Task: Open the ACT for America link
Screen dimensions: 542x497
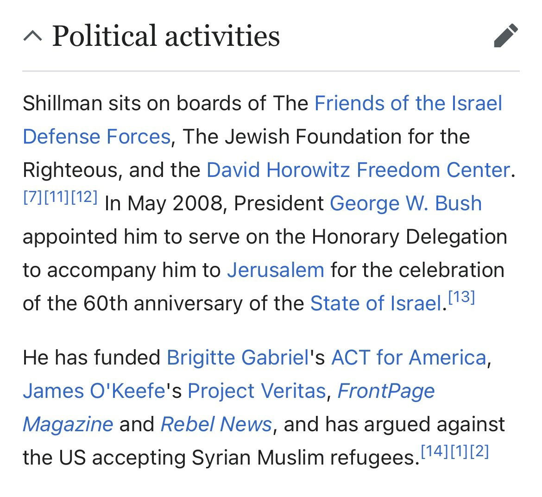Action: pyautogui.click(x=409, y=358)
